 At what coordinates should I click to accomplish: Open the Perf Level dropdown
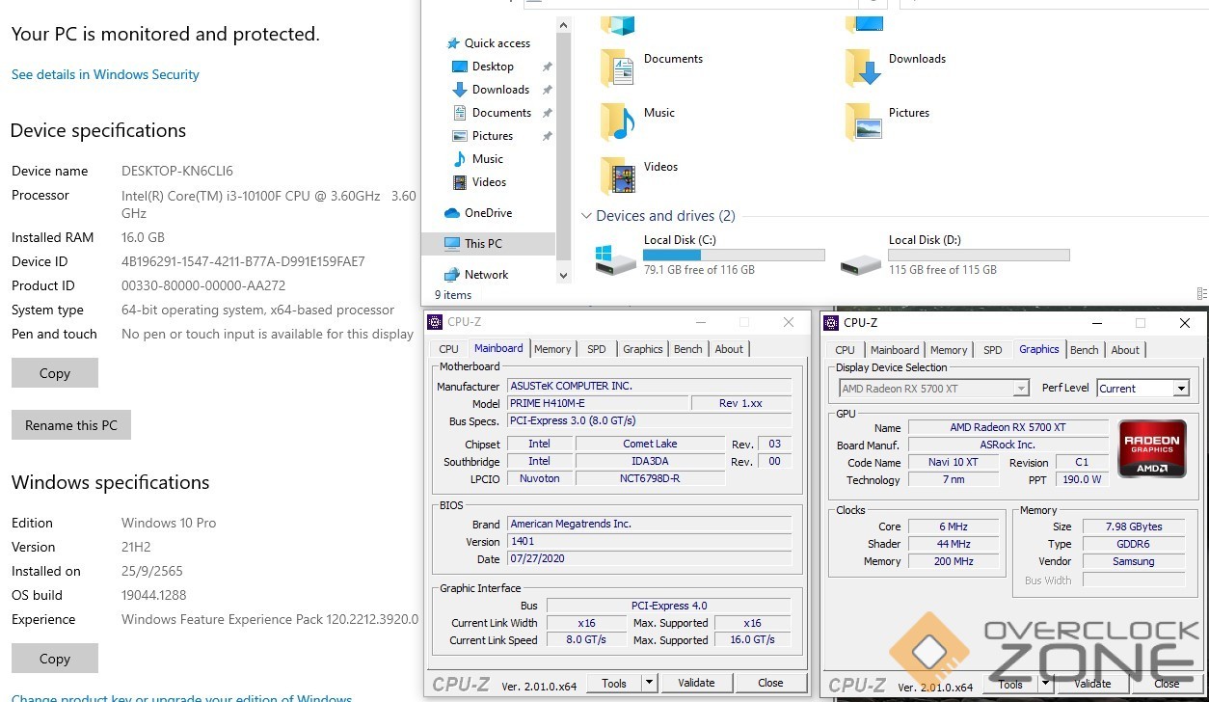click(1181, 389)
